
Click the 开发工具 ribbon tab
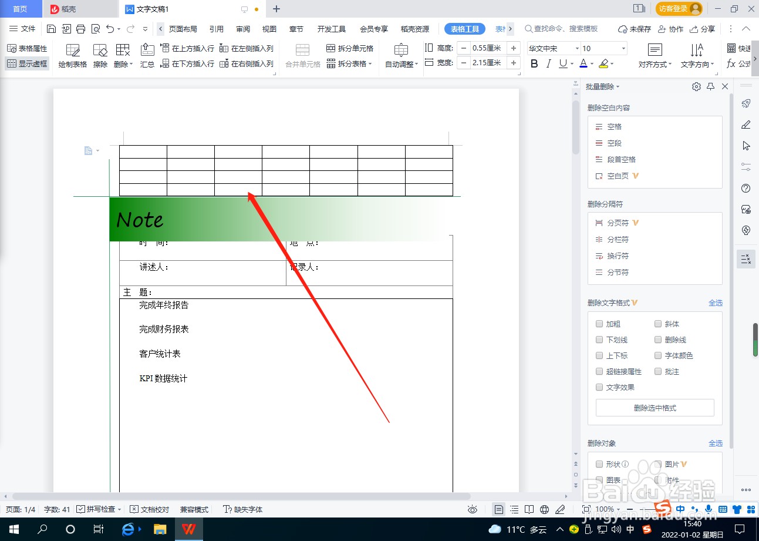click(331, 28)
